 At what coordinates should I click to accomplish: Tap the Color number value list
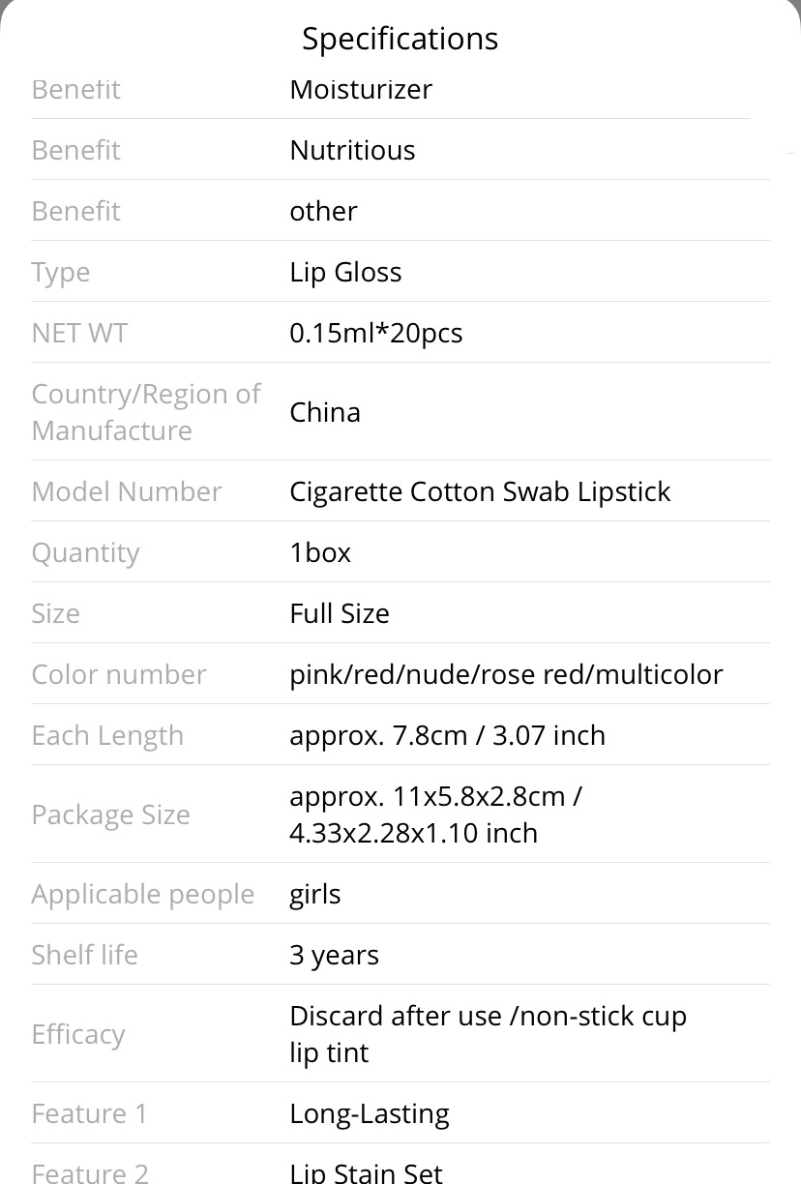pos(506,674)
